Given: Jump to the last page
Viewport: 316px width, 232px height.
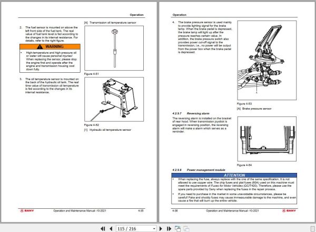Looking at the screenshot, I should [169, 228].
